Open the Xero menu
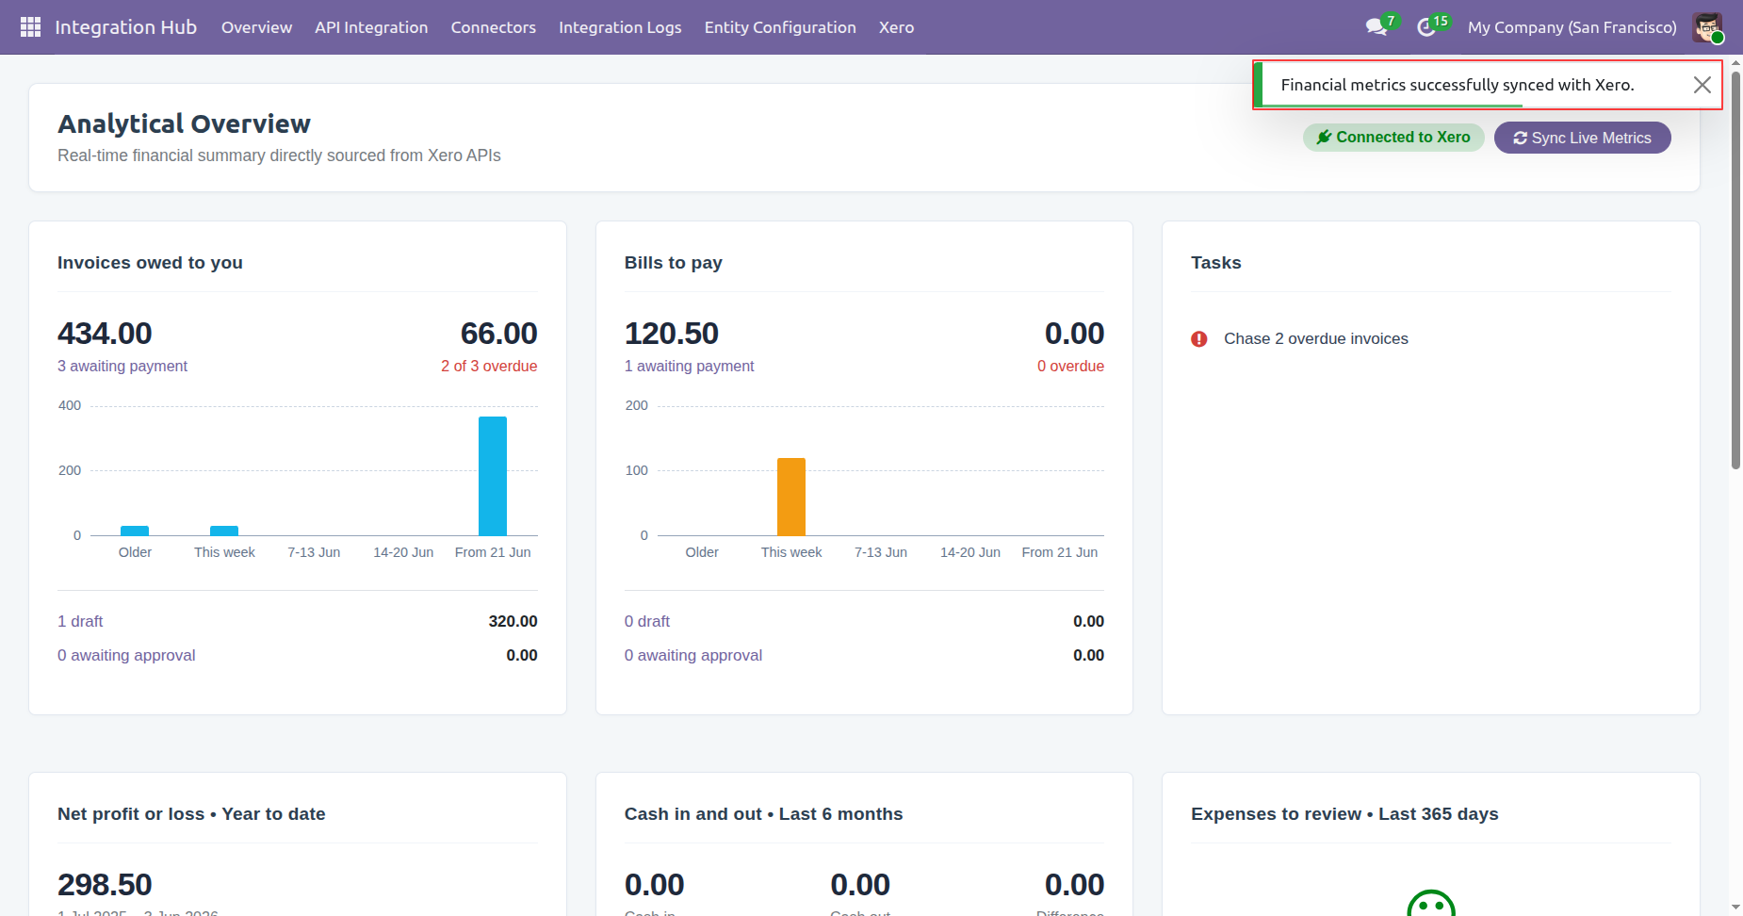 tap(896, 27)
